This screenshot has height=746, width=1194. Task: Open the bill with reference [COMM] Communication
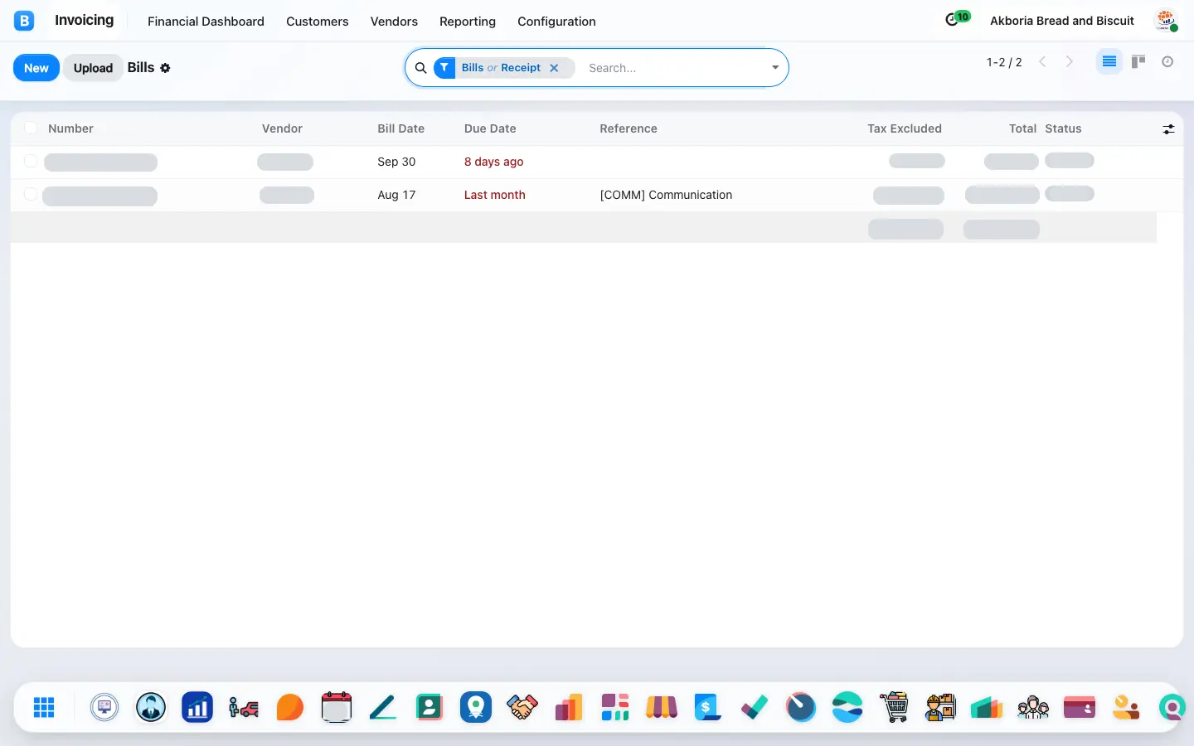point(666,195)
